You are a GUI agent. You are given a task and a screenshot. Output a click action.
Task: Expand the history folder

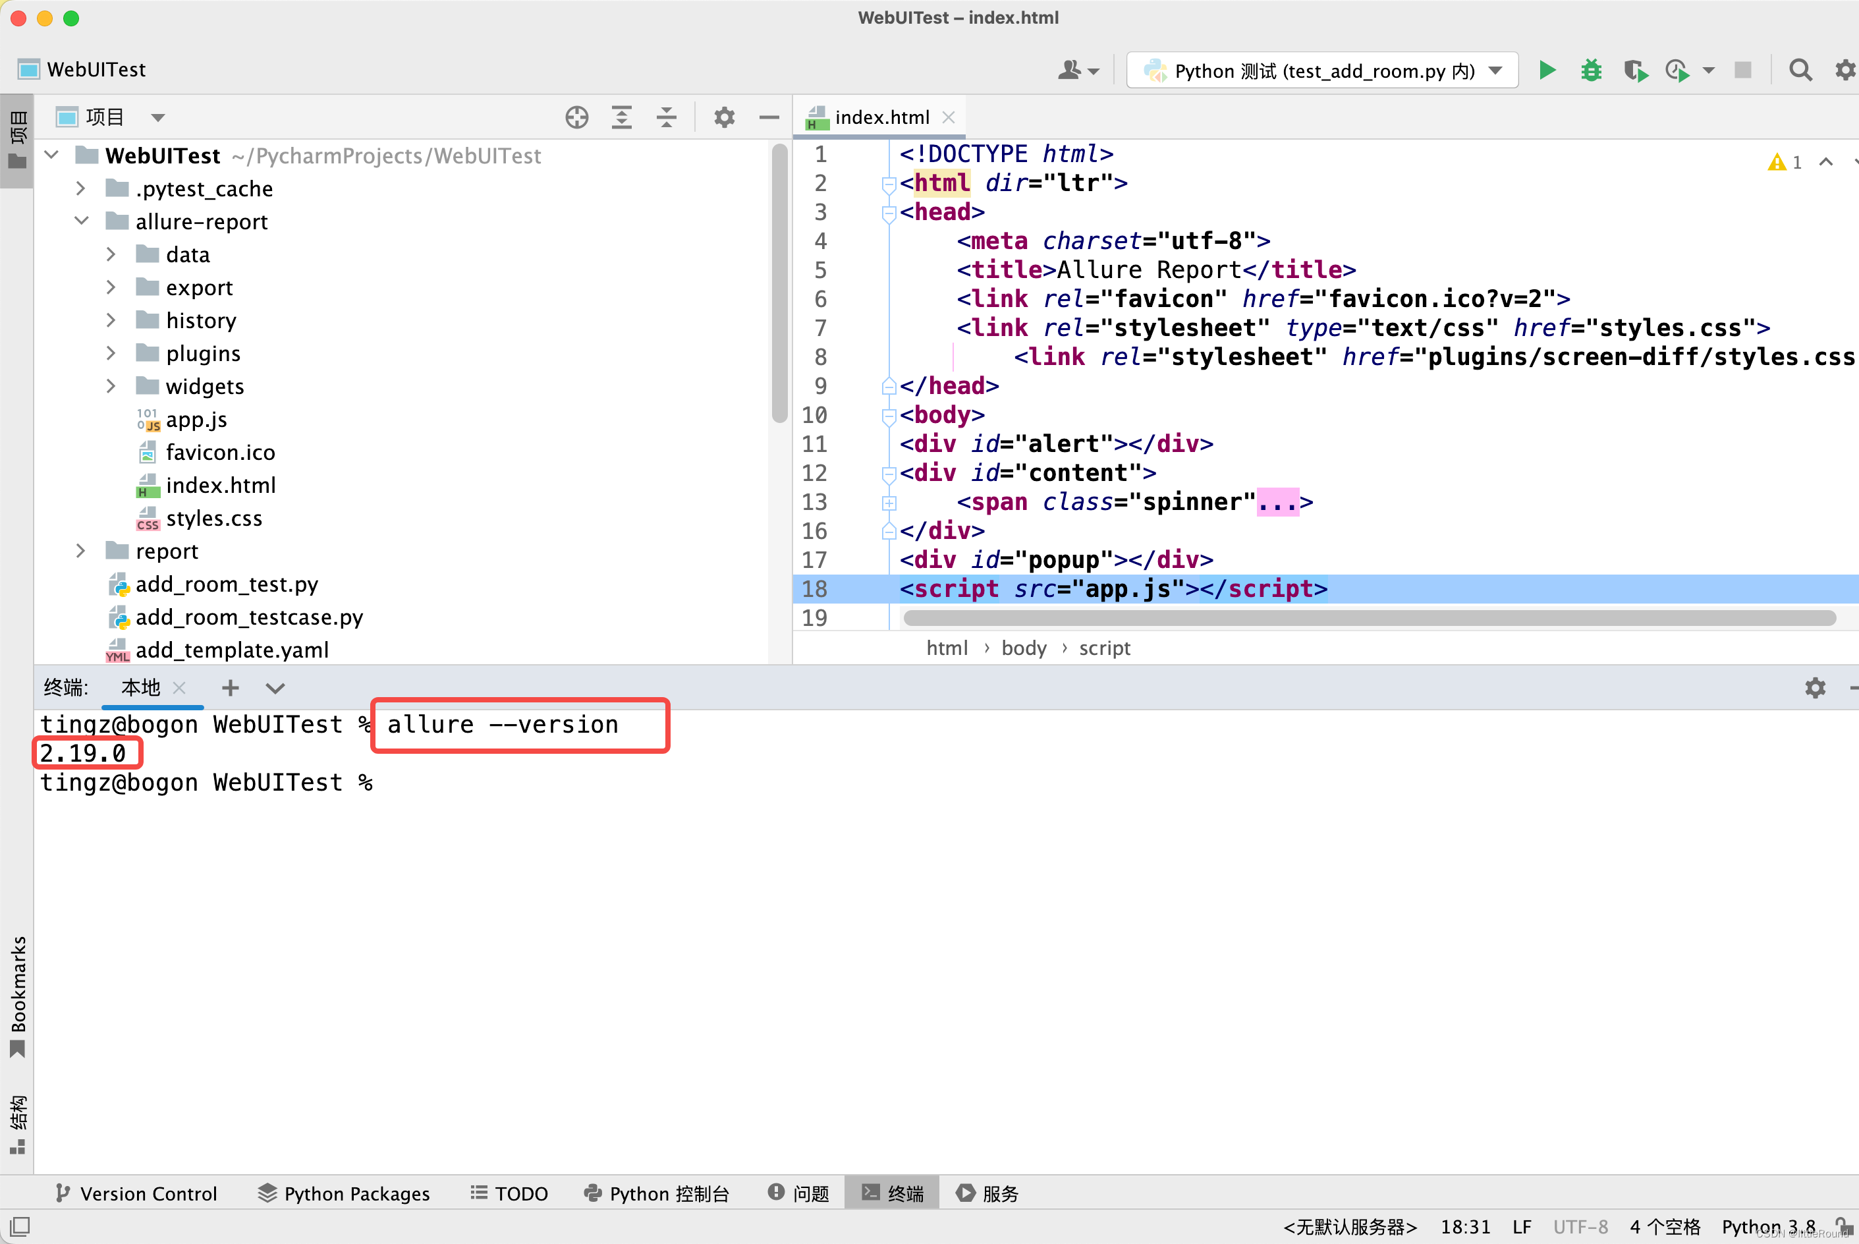(111, 320)
